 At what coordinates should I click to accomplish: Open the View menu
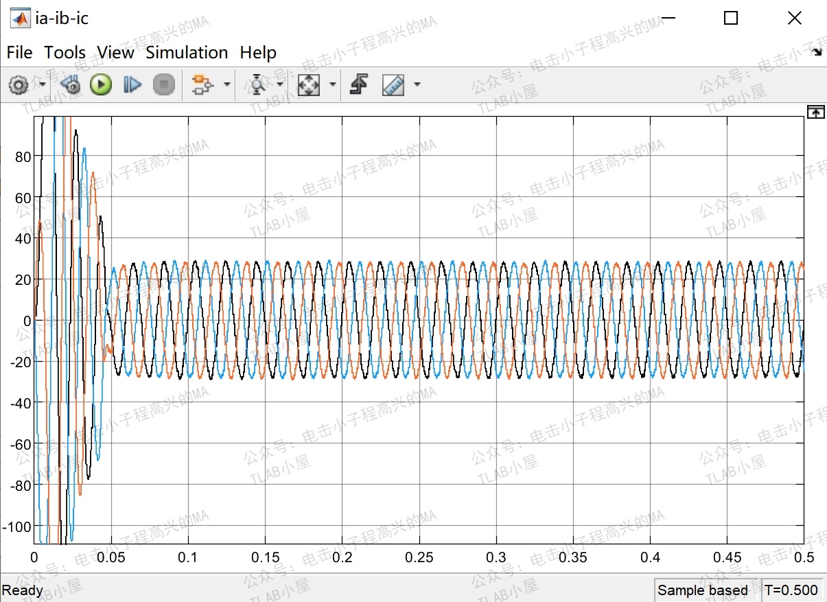115,52
